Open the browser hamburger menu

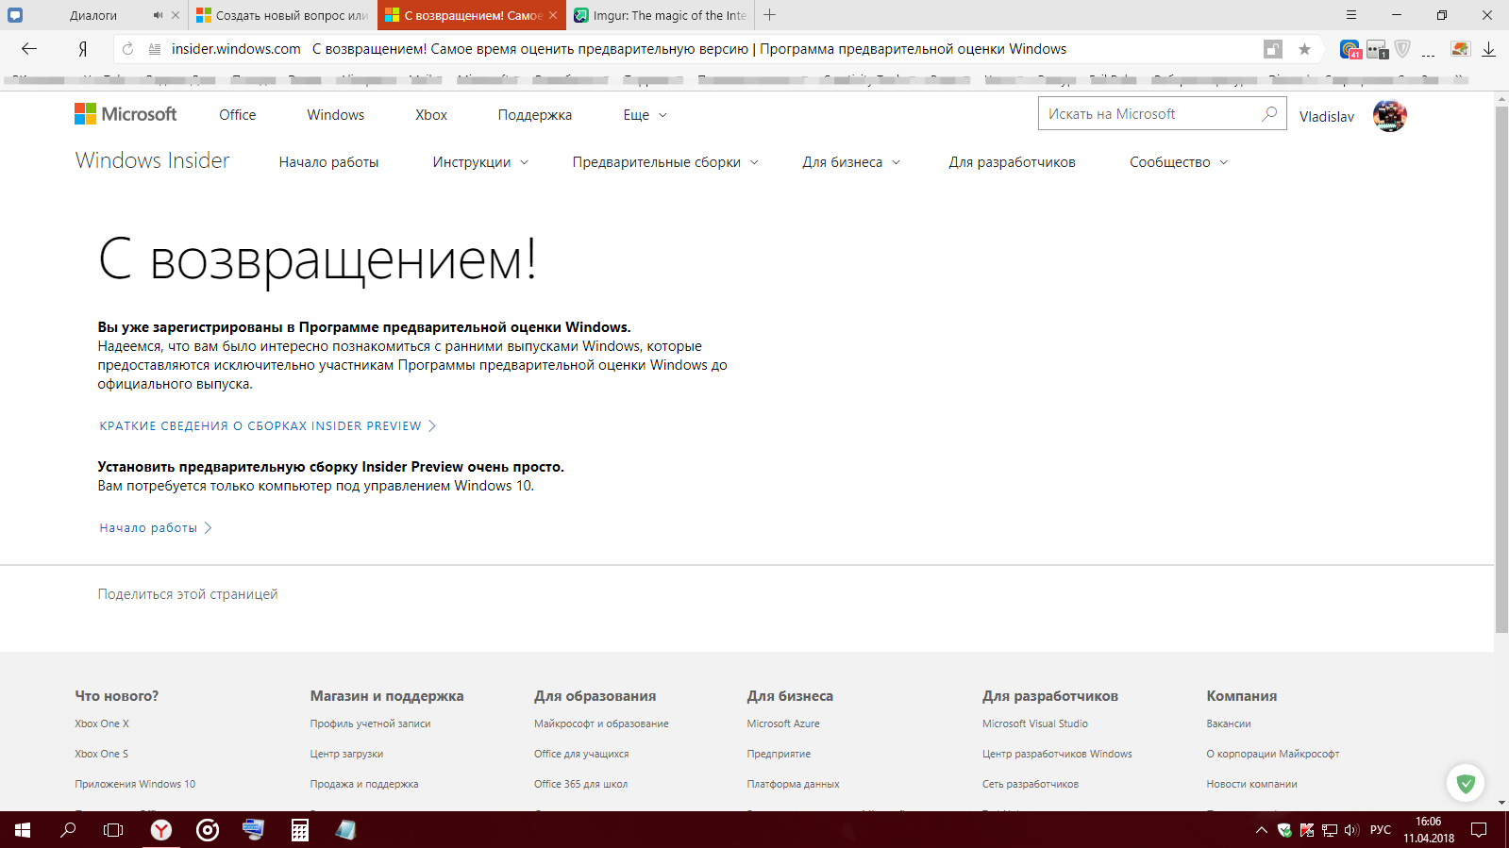point(1351,15)
